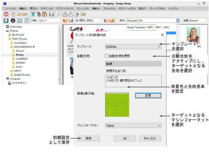Click the export list arrow icon
The width and height of the screenshot is (209, 155).
(x=76, y=14)
